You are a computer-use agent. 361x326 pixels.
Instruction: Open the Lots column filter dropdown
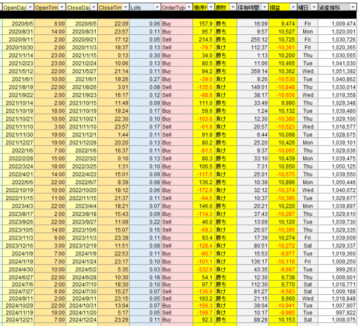coord(157,7)
